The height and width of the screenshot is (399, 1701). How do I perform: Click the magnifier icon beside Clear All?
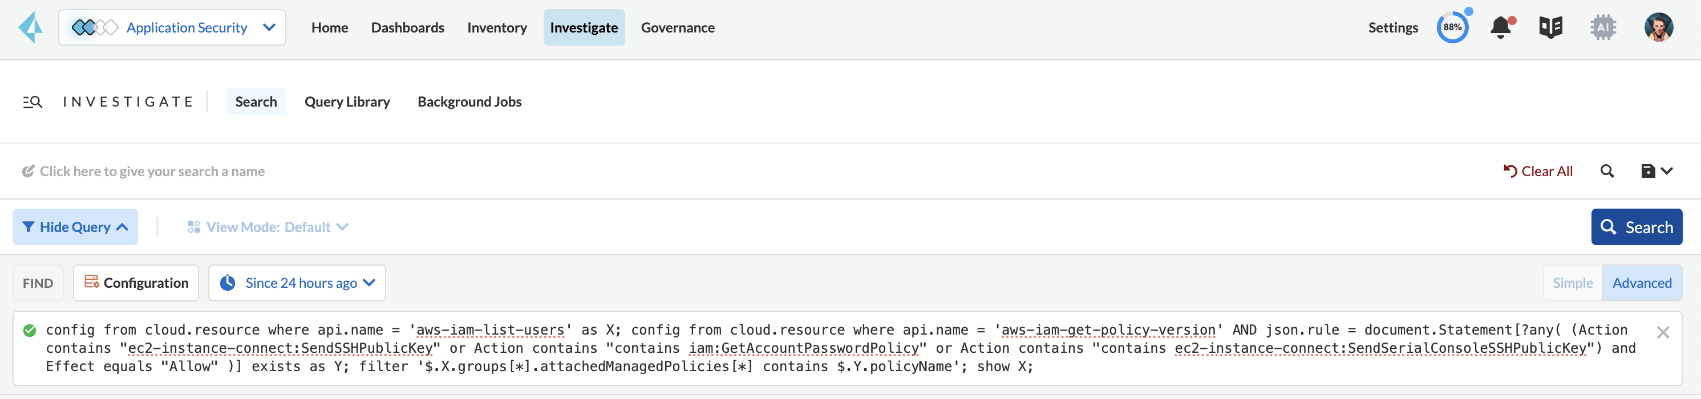[1607, 172]
